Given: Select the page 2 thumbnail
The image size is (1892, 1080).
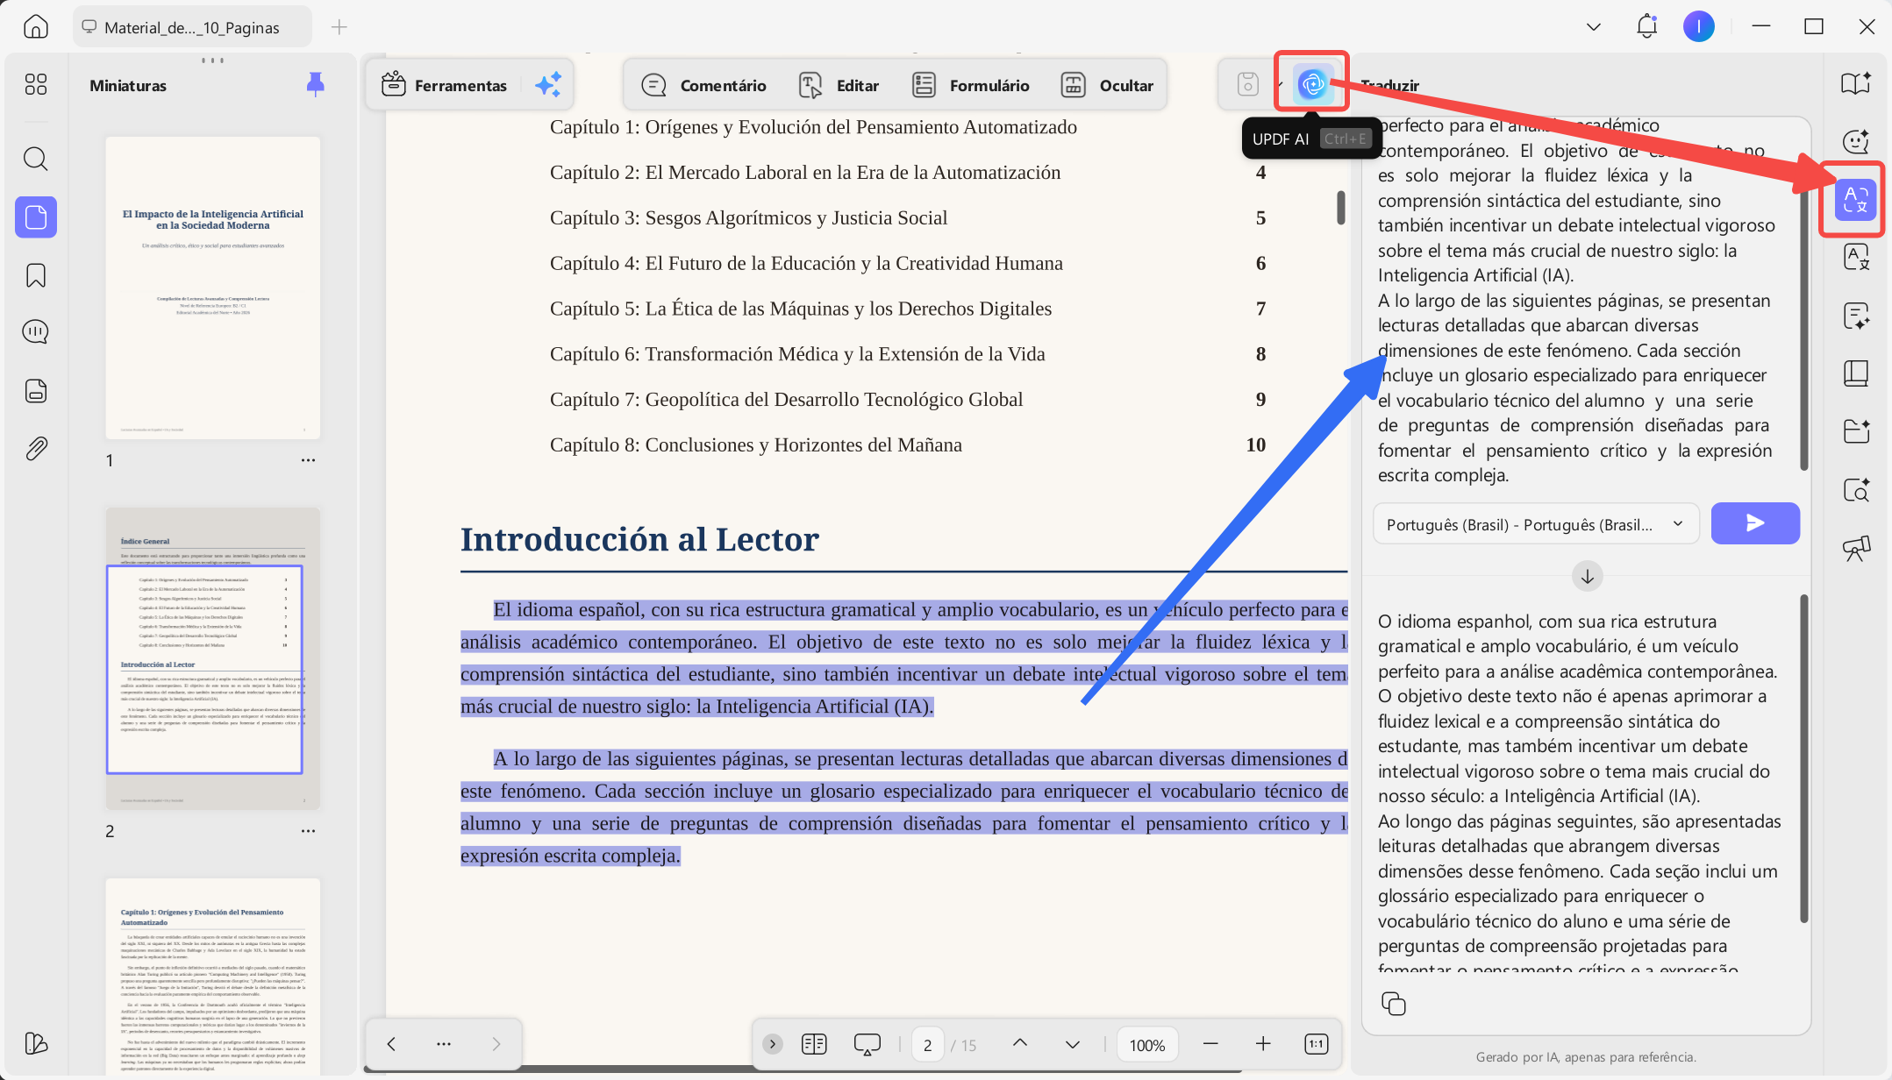Looking at the screenshot, I should [213, 658].
